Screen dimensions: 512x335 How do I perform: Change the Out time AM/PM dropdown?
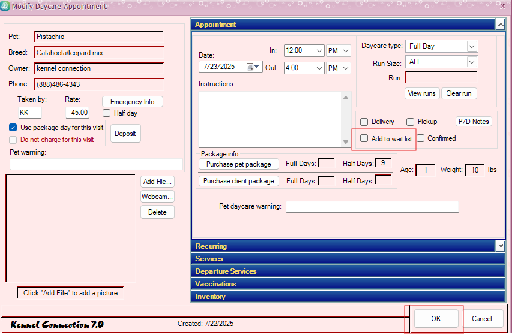coord(346,68)
